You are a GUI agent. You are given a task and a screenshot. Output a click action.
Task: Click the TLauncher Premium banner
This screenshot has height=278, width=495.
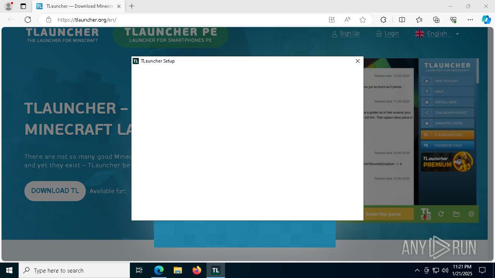click(x=447, y=161)
